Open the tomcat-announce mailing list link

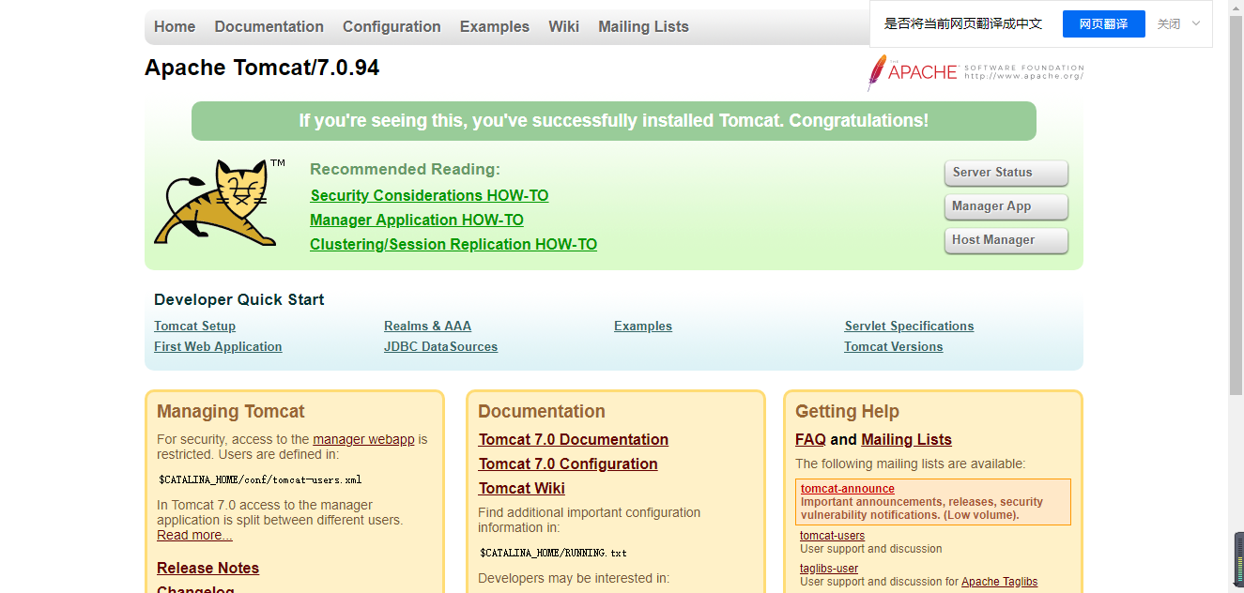coord(848,489)
